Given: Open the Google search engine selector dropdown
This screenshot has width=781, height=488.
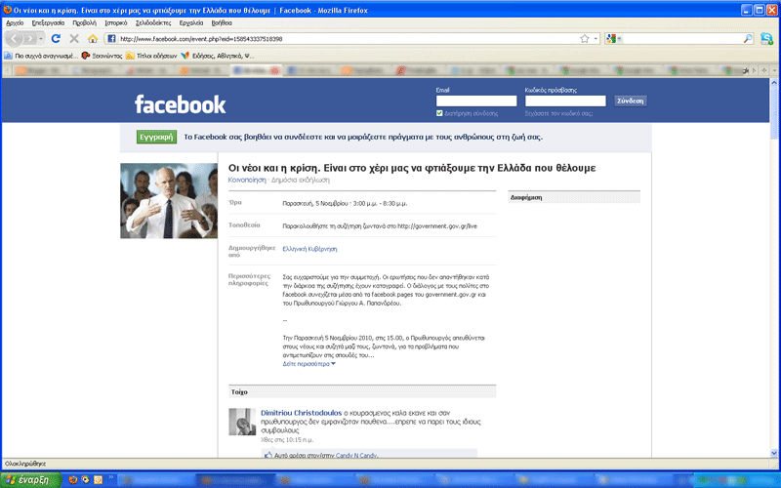Looking at the screenshot, I should [614, 39].
